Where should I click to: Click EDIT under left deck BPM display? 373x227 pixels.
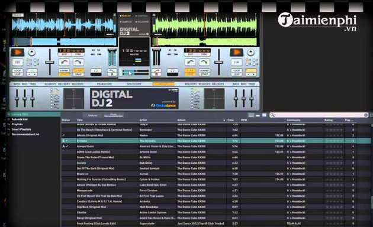(65, 54)
